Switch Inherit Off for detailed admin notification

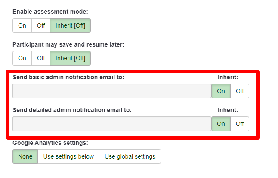[240, 124]
